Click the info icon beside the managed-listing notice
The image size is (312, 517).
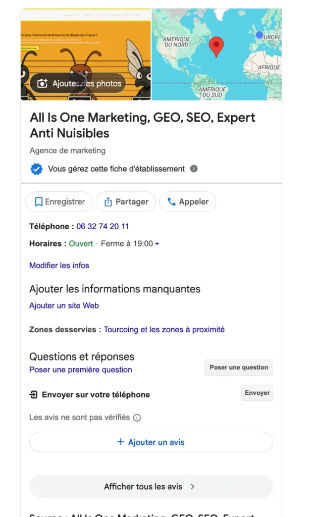[194, 169]
